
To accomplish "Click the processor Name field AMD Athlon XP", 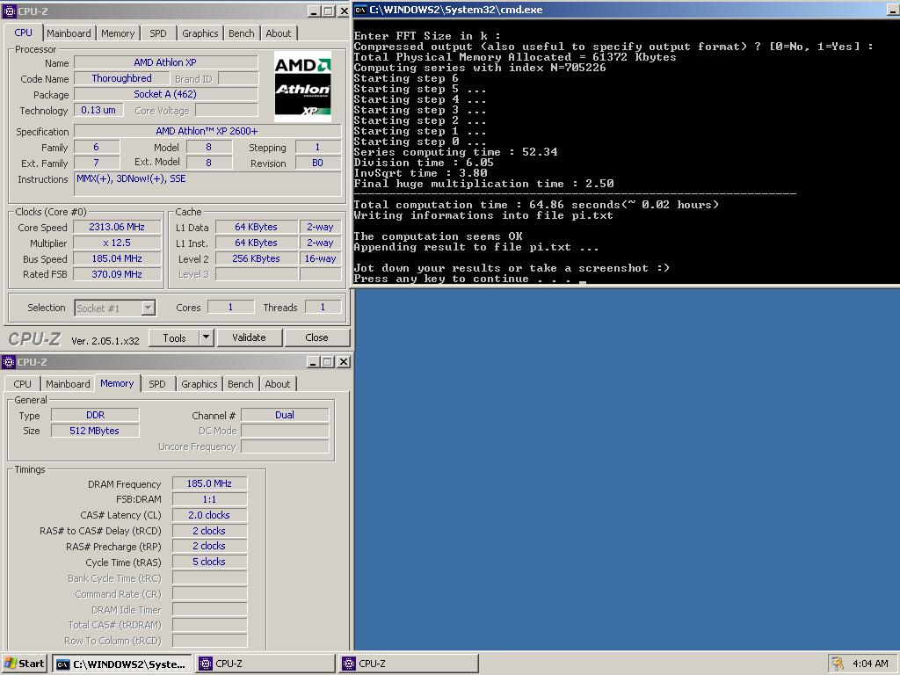I will (166, 62).
